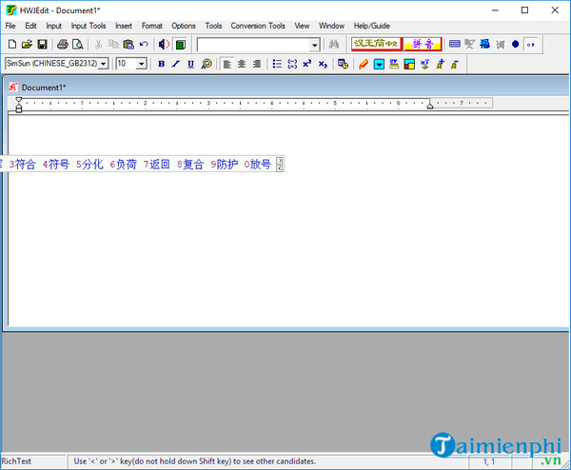571x470 pixels.
Task: Open a file with the folder icon
Action: (27, 45)
